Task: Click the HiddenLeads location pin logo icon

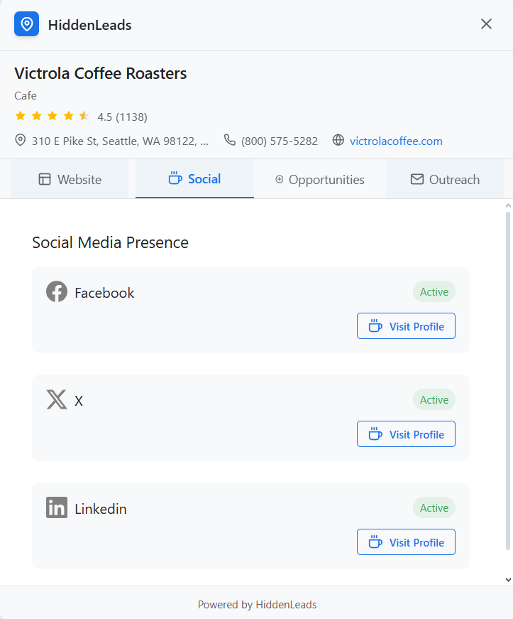Action: pyautogui.click(x=26, y=23)
